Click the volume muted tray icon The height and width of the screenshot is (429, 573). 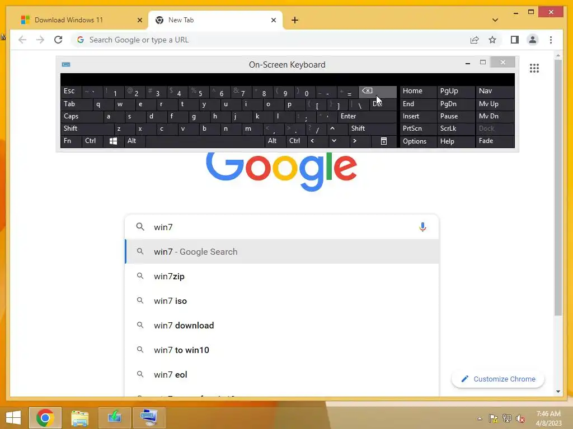tap(520, 418)
